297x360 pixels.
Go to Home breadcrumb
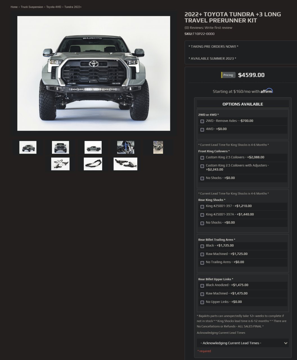coord(14,7)
